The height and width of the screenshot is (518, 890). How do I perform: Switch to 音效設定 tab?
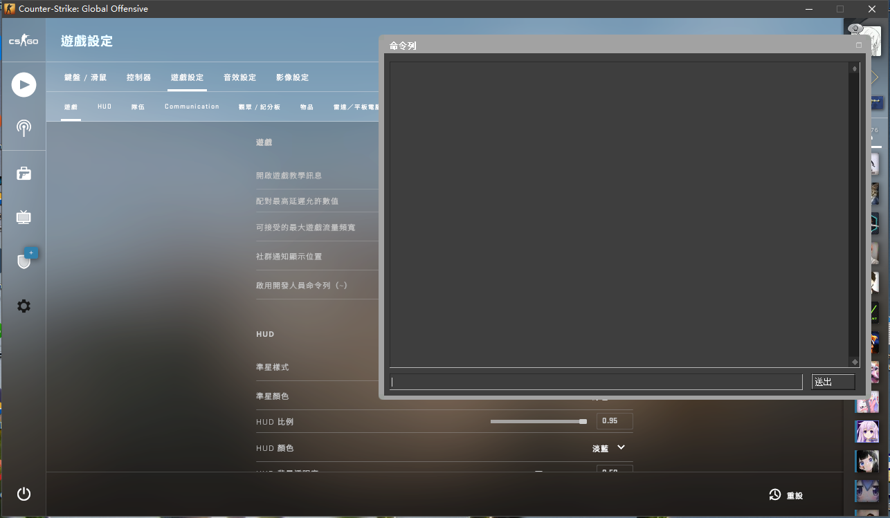coord(239,77)
